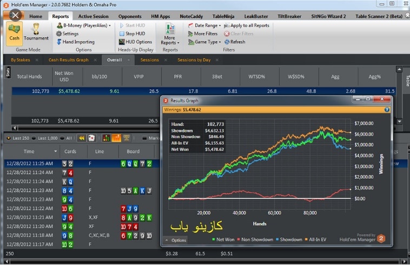Screen dimensions: 410x265
Task: Select hand row 12/28/2012 11:21 AM
Action: tap(82, 218)
